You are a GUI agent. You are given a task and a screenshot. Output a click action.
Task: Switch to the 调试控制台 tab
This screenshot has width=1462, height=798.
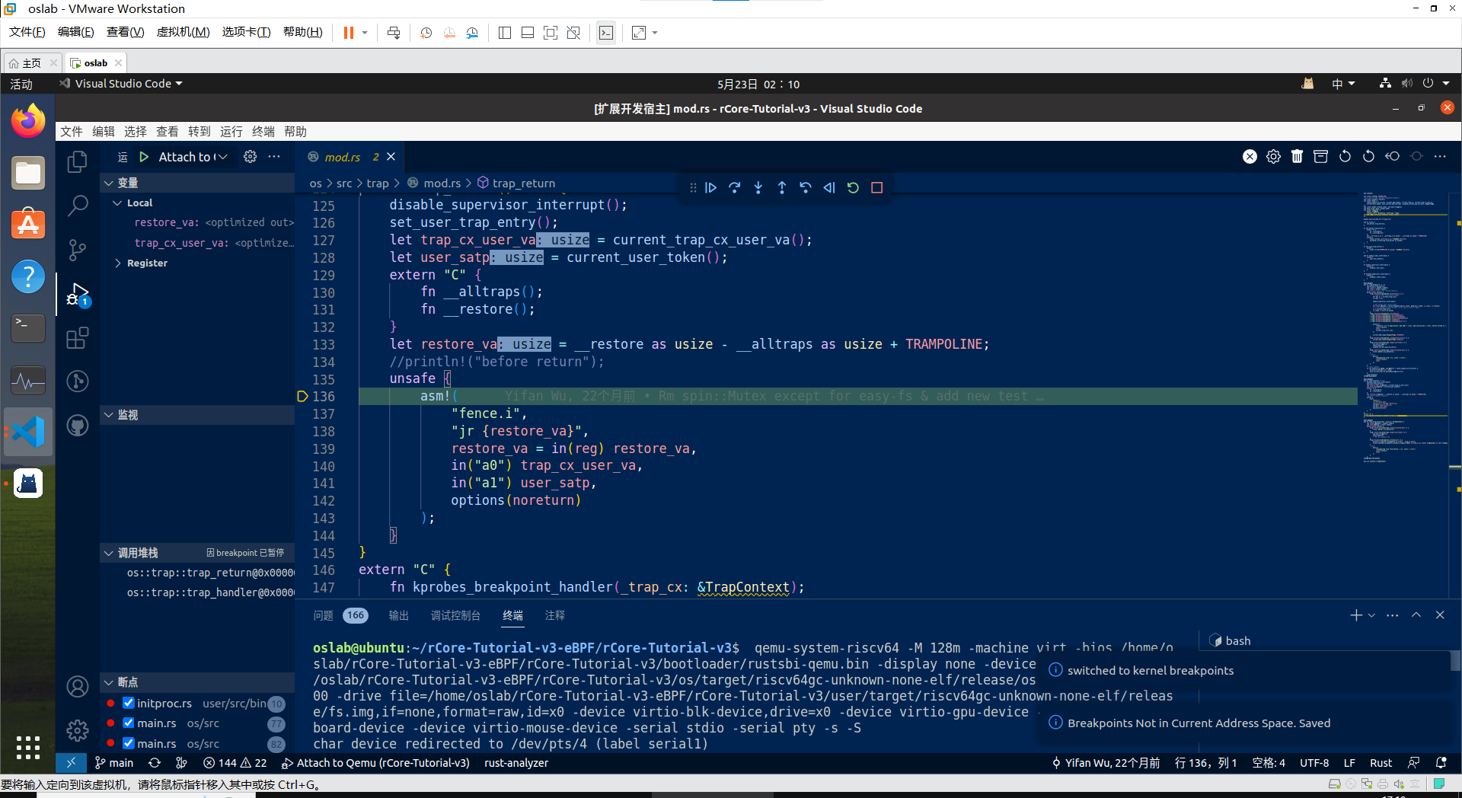[455, 615]
